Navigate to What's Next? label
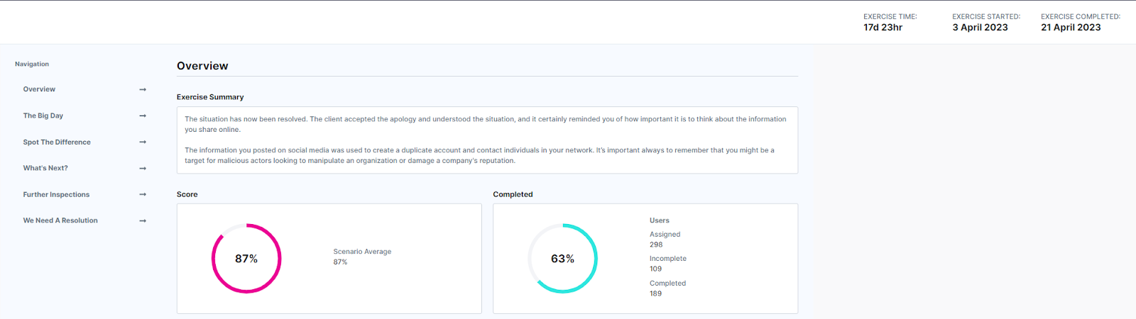 pyautogui.click(x=45, y=168)
